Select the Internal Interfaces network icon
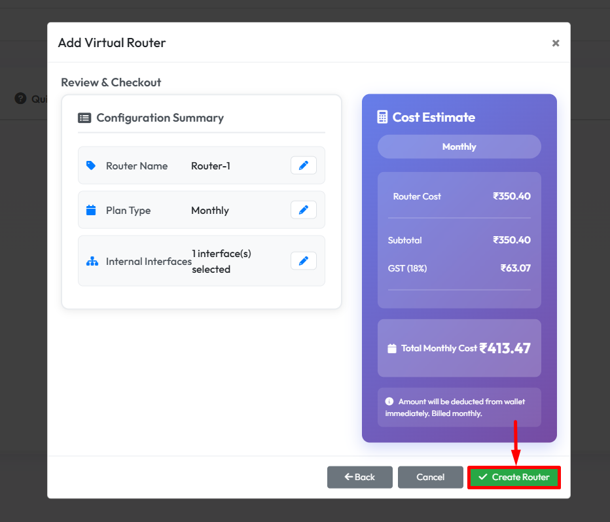This screenshot has height=522, width=610. click(x=91, y=262)
